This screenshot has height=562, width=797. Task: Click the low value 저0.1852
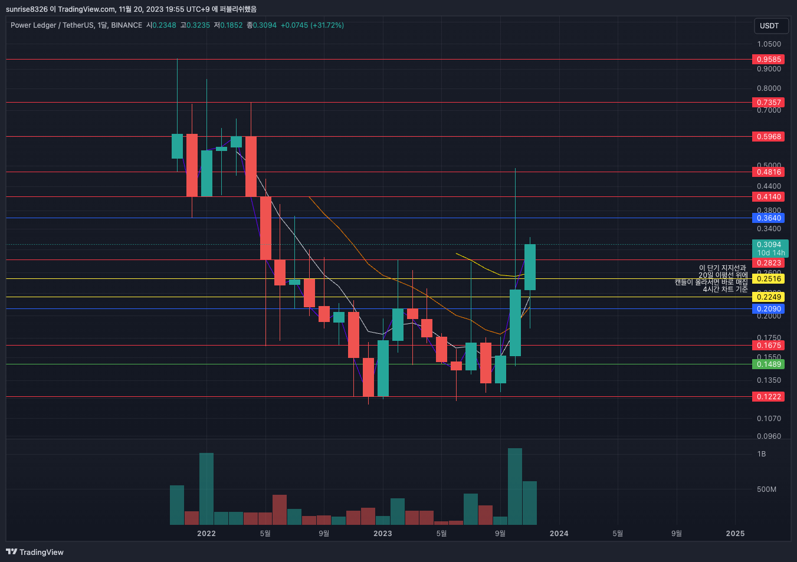(x=228, y=25)
